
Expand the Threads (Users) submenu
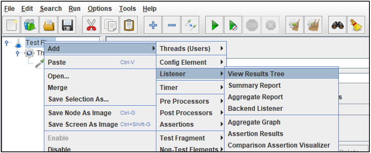click(x=191, y=49)
